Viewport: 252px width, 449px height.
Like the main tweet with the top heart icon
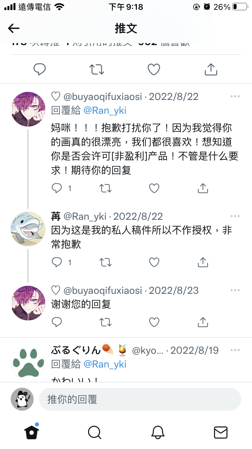coord(154,69)
